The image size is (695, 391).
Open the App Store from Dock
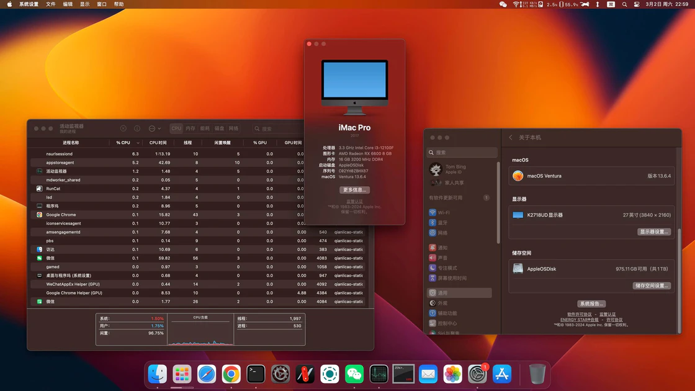[501, 374]
